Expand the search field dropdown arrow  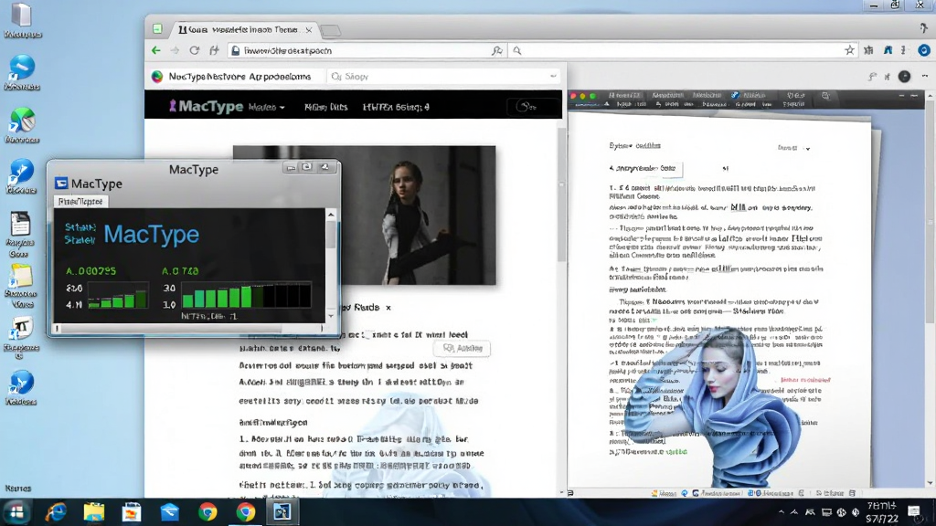(x=553, y=77)
